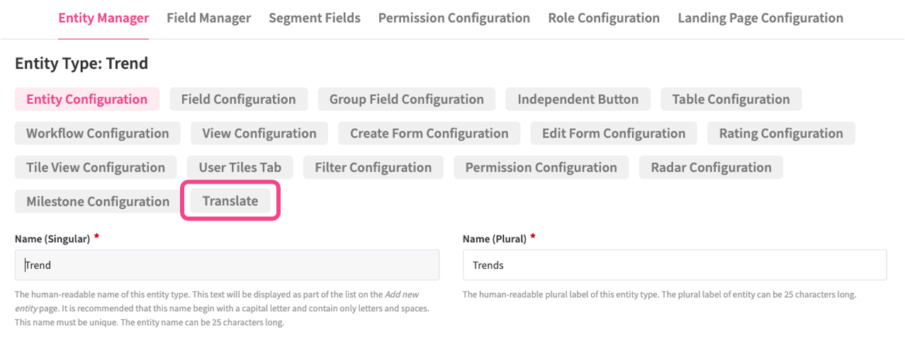Select the Entity Configuration button
The image size is (905, 341).
pyautogui.click(x=87, y=99)
